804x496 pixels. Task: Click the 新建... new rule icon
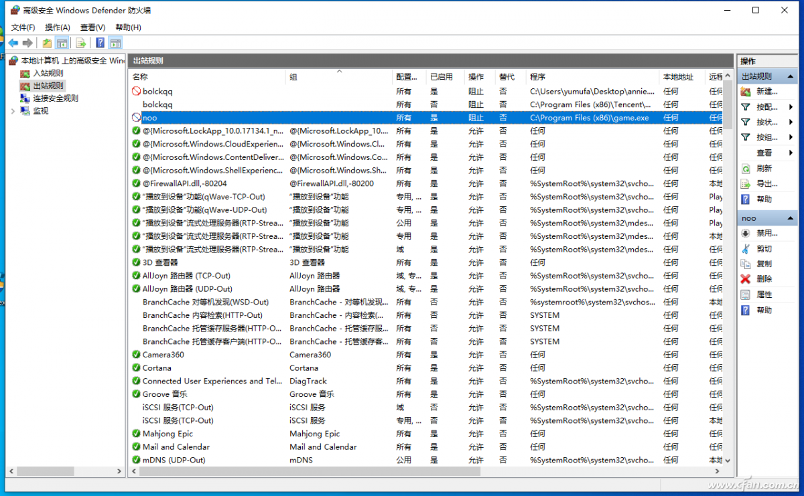point(745,91)
